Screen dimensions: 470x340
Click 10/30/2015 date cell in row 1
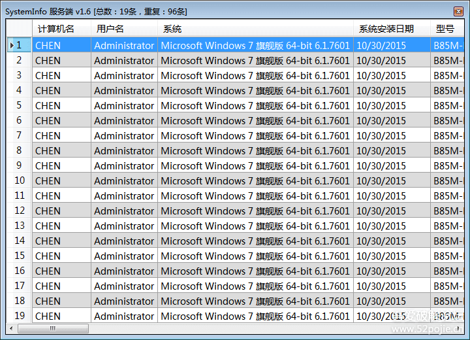(392, 45)
